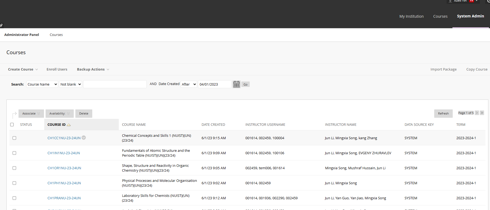The width and height of the screenshot is (490, 210).
Task: Select checkbox for CH1PRANU-23-24UN course
Action: (x=14, y=198)
